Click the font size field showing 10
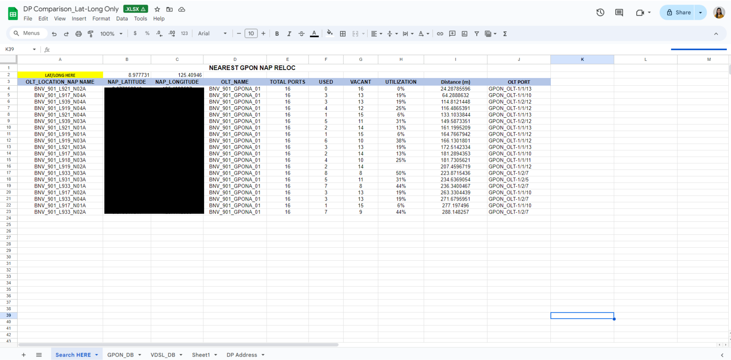This screenshot has height=360, width=731. (x=251, y=33)
